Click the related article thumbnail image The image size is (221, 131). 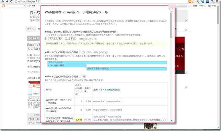click(x=34, y=89)
